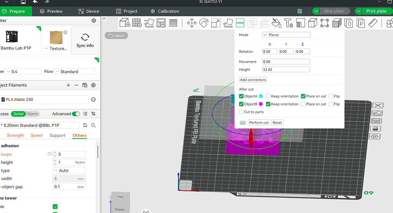Open the Mode Planar dropdown

pos(286,35)
